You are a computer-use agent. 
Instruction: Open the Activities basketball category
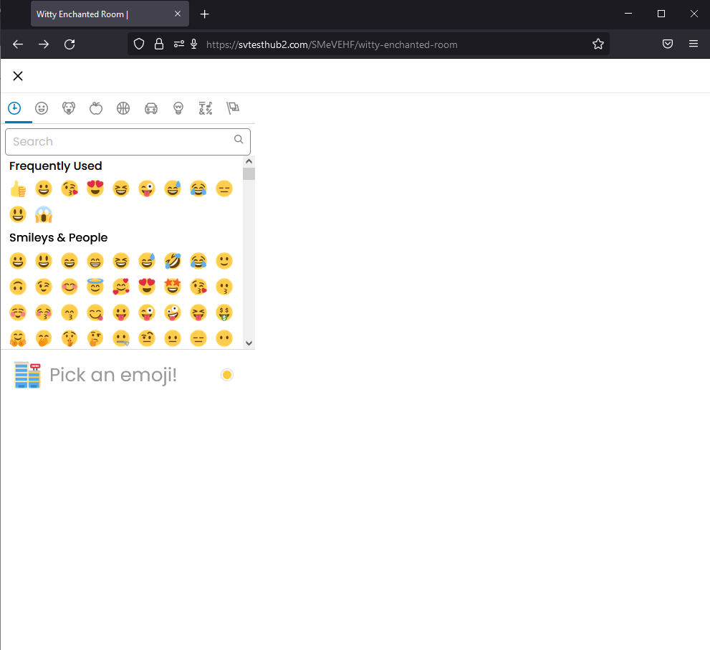click(x=123, y=108)
